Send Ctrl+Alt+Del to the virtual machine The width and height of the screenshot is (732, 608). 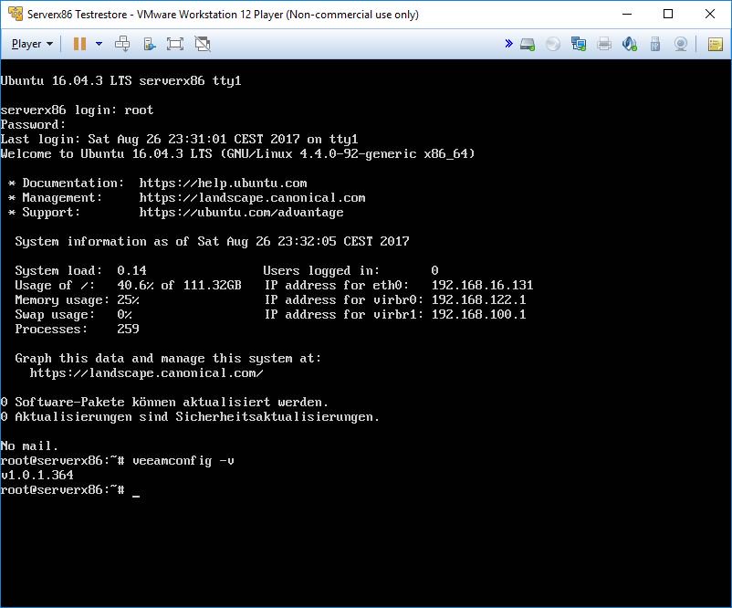[122, 44]
